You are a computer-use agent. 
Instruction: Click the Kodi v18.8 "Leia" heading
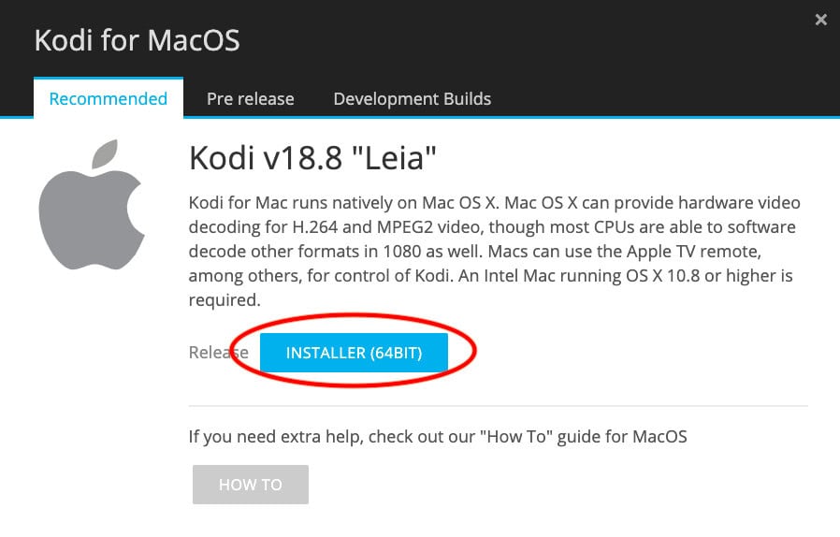[312, 158]
